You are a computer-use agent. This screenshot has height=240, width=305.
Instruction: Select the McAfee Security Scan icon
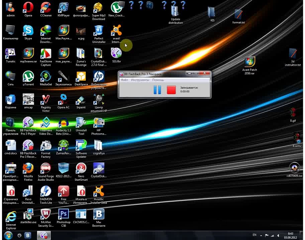(46, 218)
